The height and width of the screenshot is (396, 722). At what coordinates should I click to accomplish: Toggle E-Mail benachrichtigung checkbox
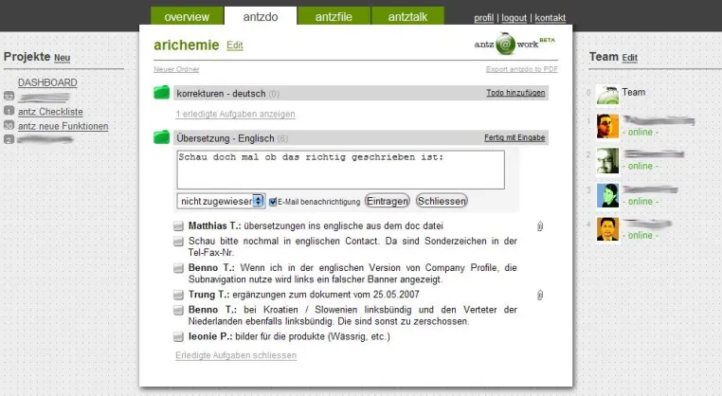tap(273, 202)
